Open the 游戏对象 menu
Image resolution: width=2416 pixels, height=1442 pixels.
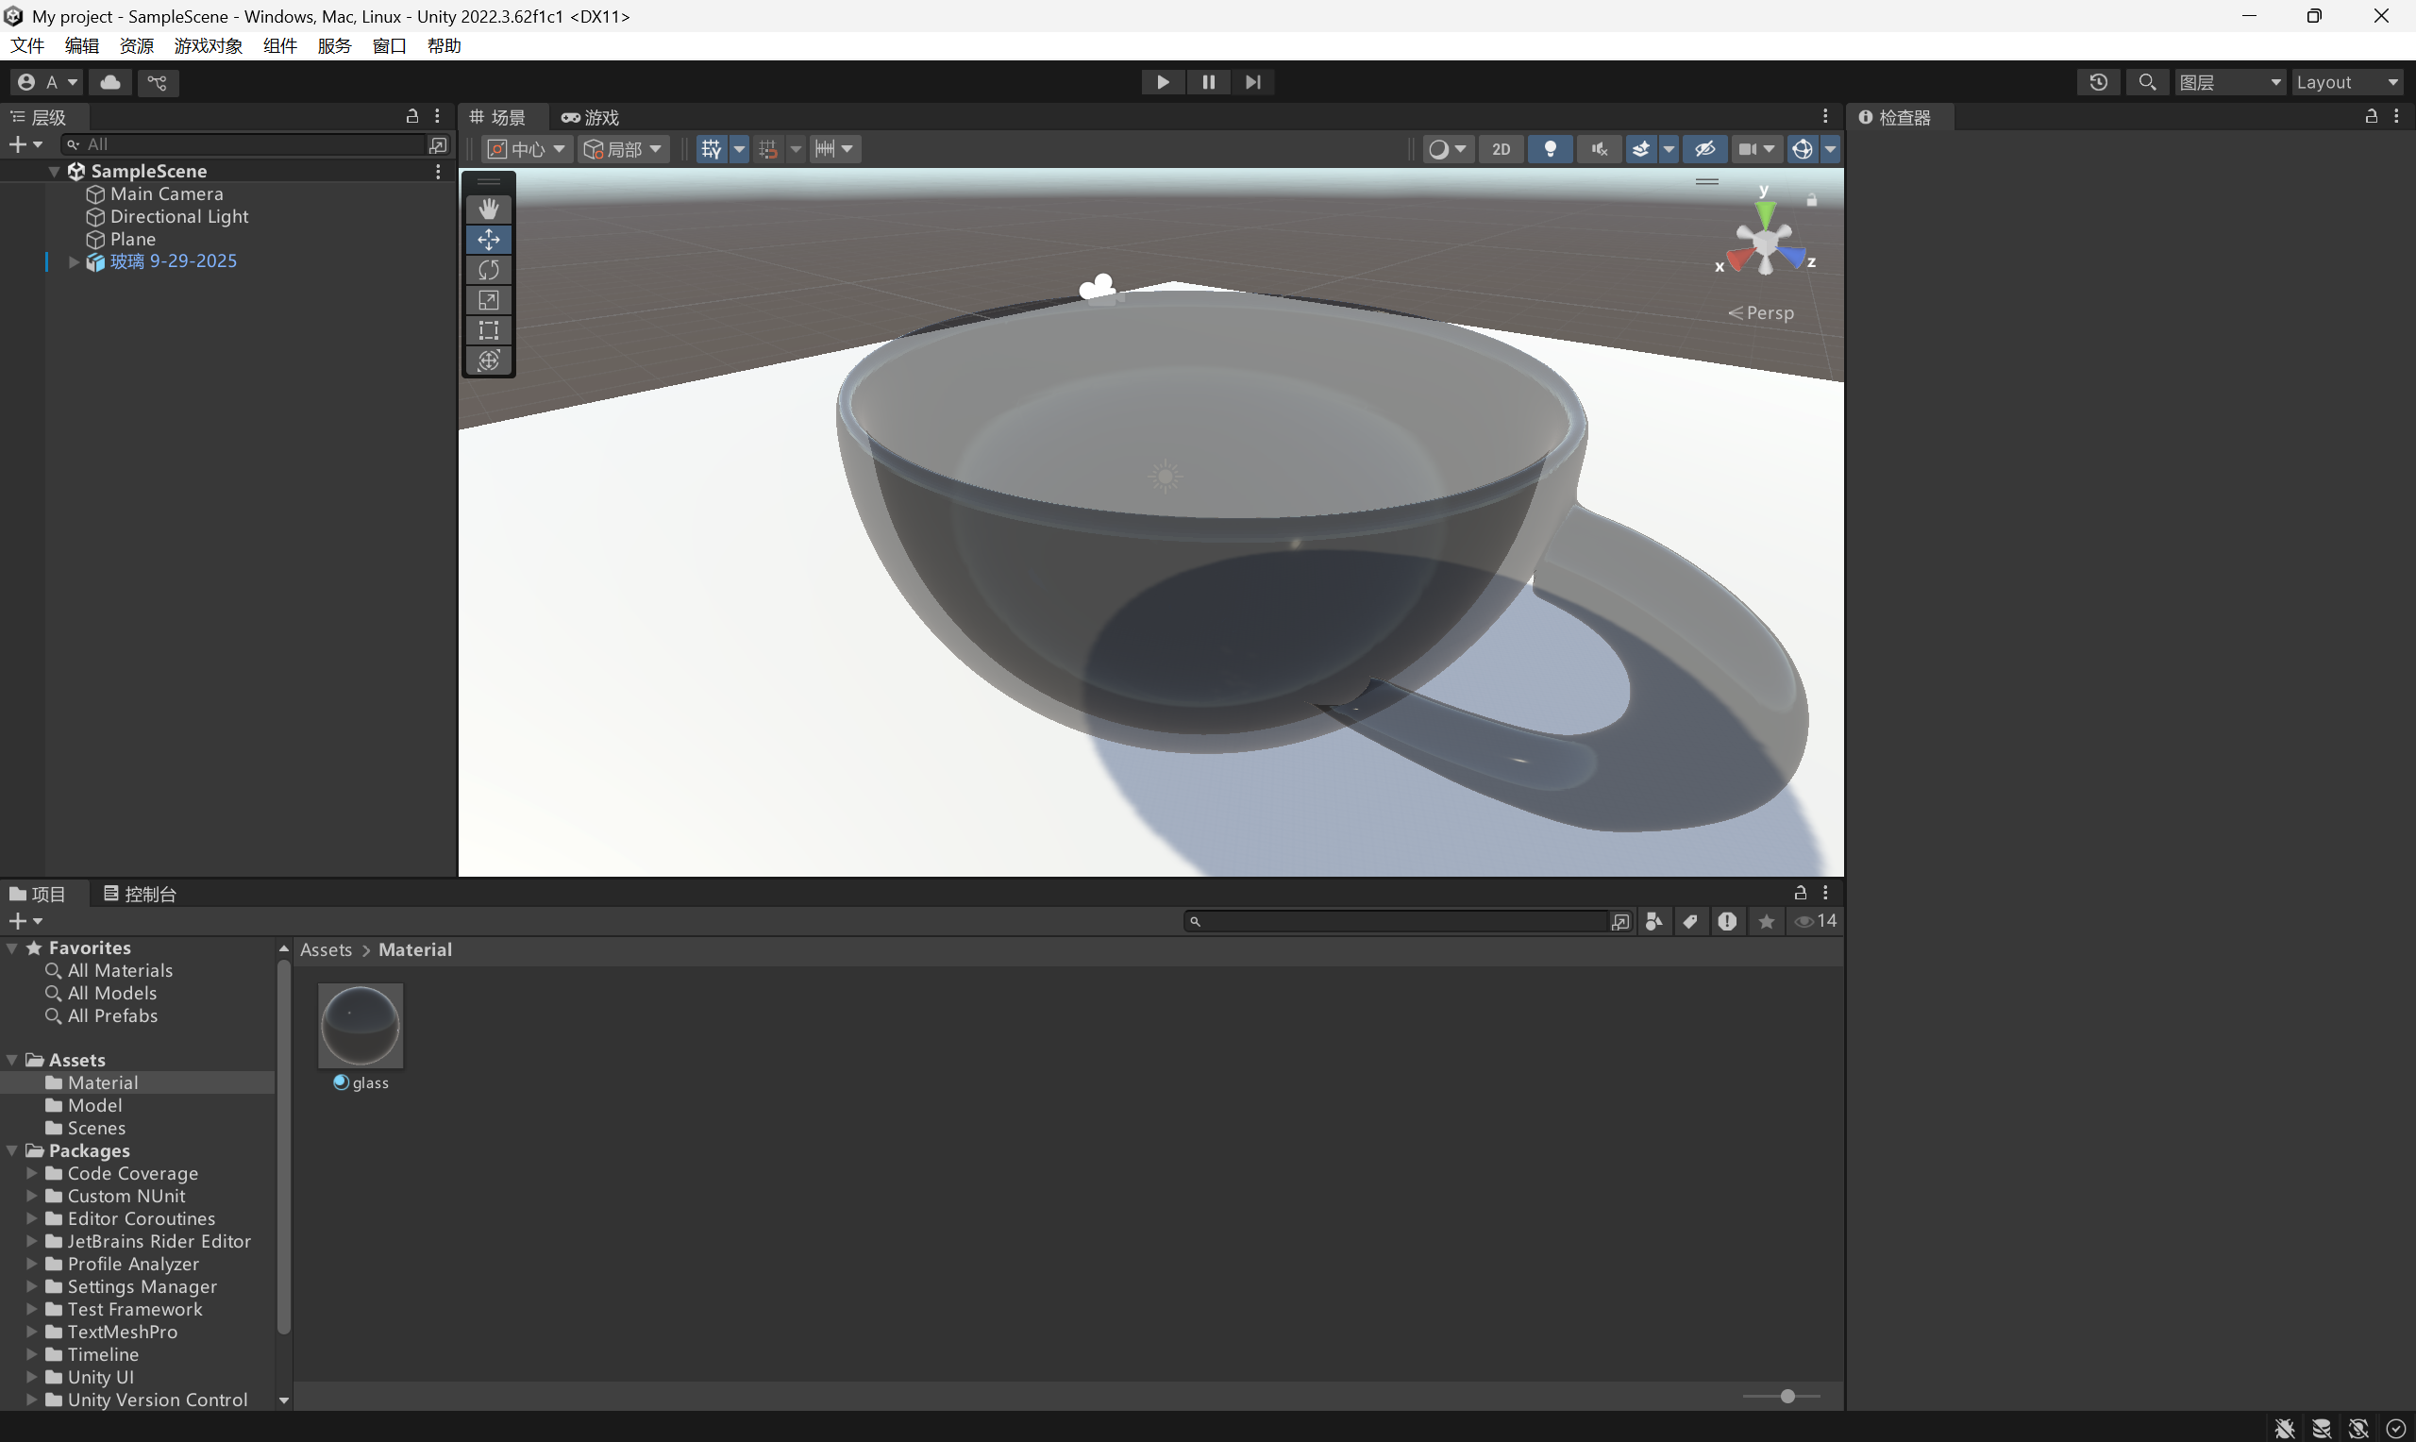[208, 45]
